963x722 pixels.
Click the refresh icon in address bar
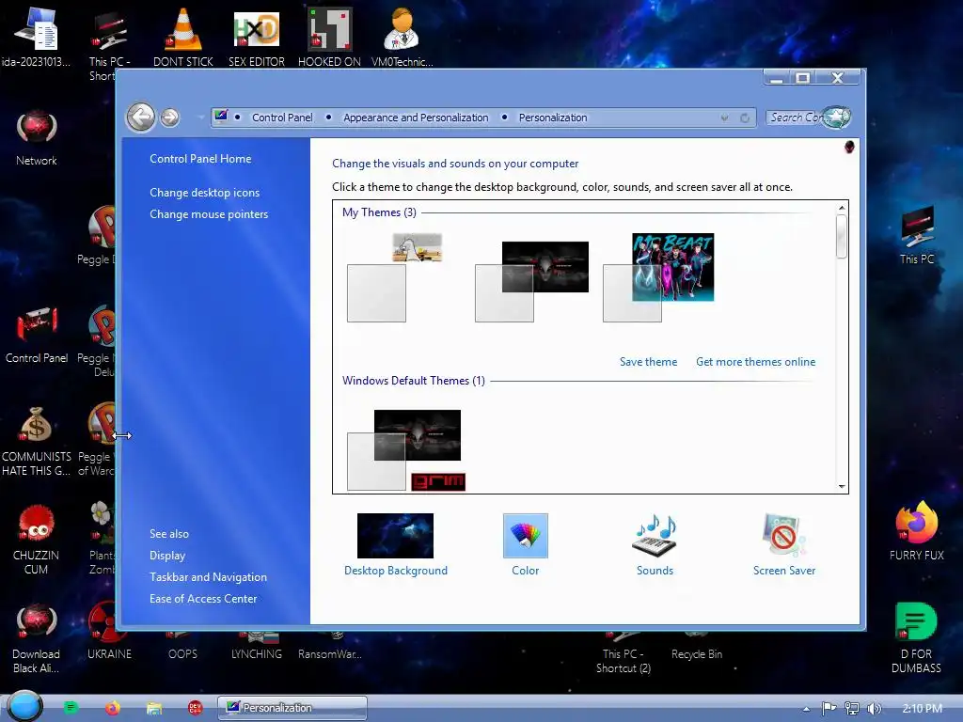point(745,118)
